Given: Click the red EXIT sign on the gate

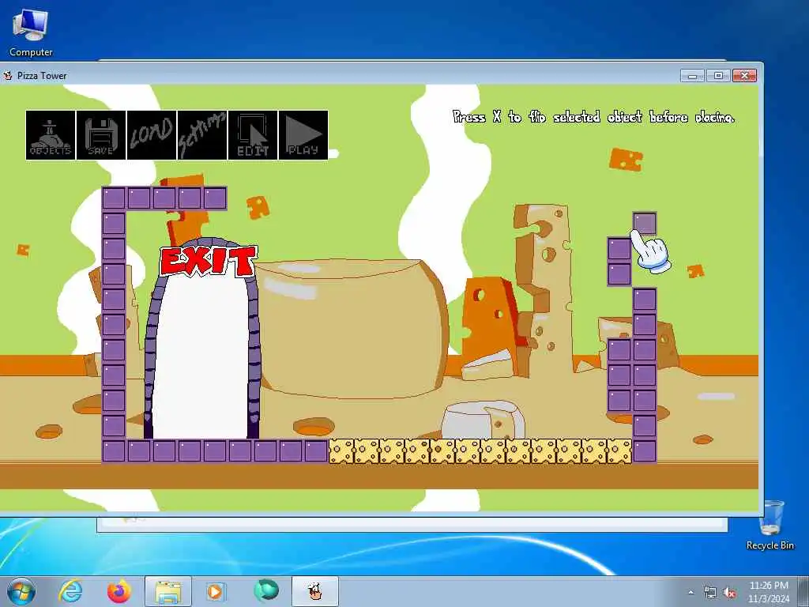Looking at the screenshot, I should [x=208, y=261].
